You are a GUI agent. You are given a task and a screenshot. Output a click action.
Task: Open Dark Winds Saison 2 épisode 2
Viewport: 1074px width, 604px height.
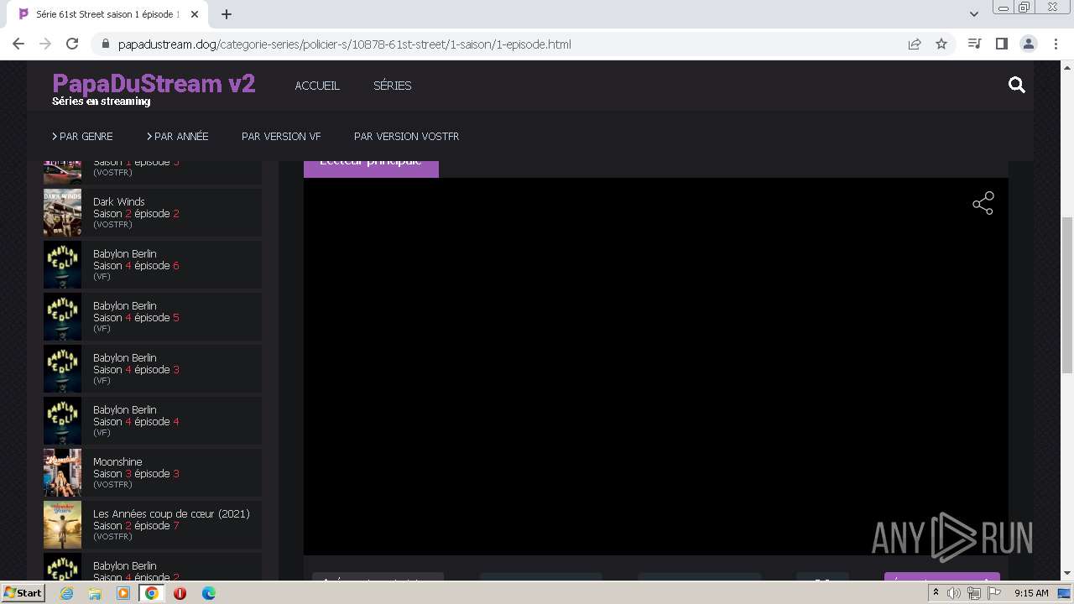(x=153, y=212)
